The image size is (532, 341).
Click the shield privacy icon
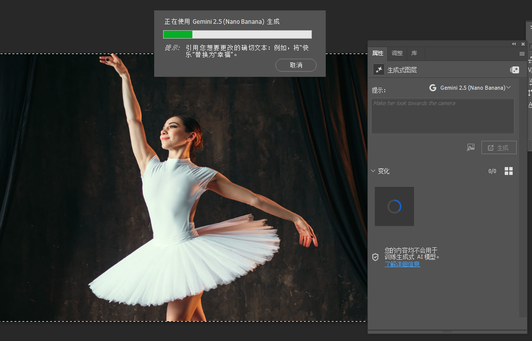pyautogui.click(x=375, y=257)
